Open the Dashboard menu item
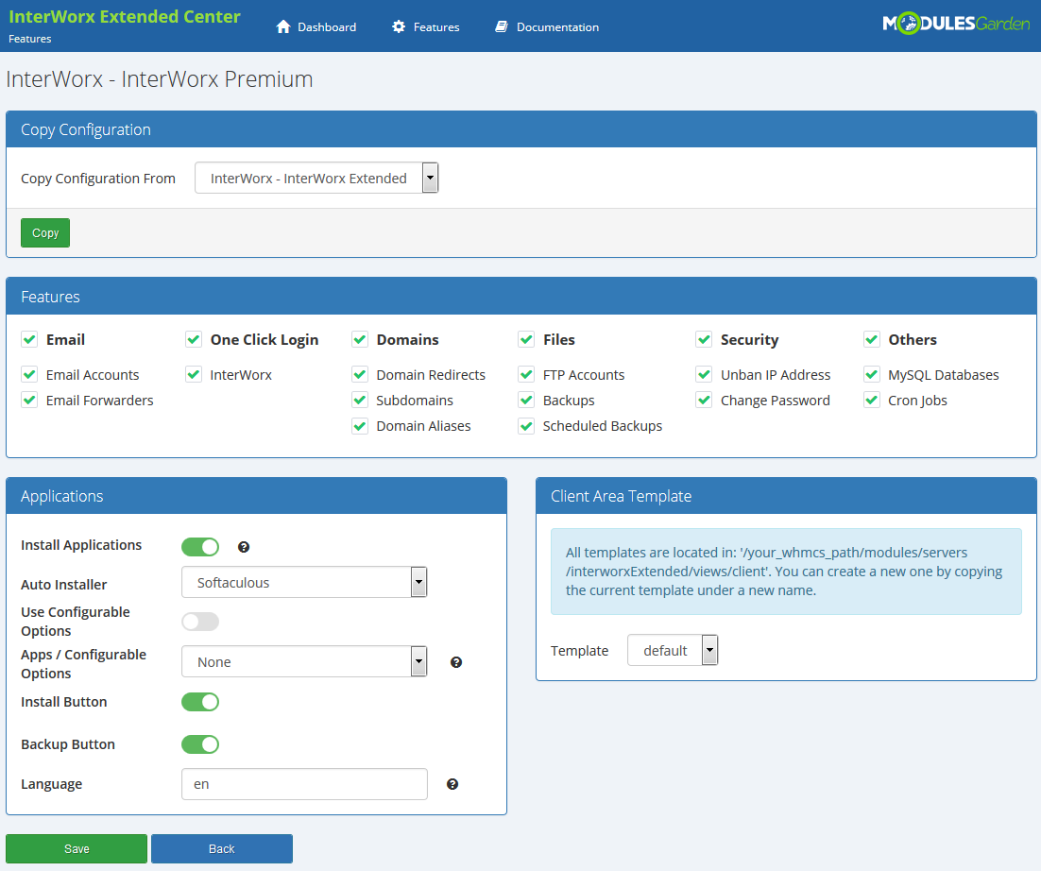This screenshot has width=1041, height=871. coord(316,26)
